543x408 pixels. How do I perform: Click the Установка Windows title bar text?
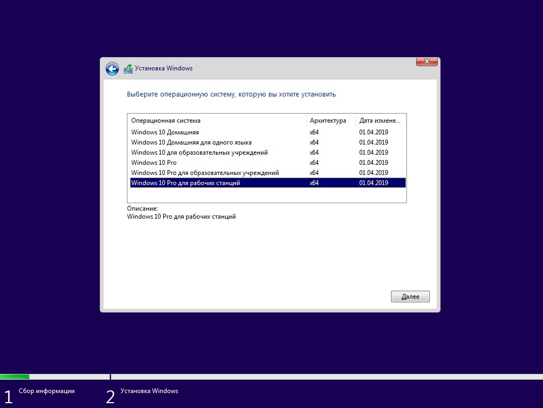tap(164, 68)
